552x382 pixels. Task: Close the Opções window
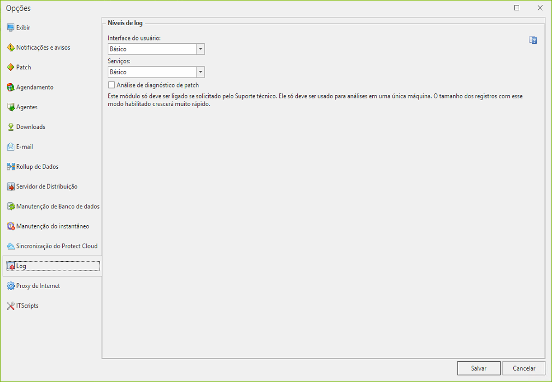[x=540, y=8]
